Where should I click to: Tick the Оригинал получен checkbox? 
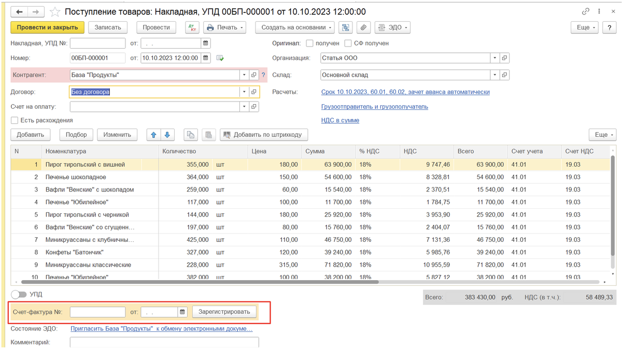(x=310, y=44)
